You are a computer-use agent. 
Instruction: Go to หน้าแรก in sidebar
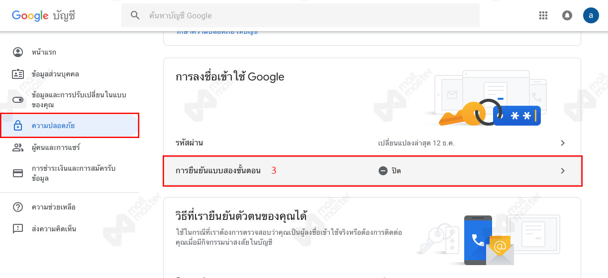(x=70, y=52)
